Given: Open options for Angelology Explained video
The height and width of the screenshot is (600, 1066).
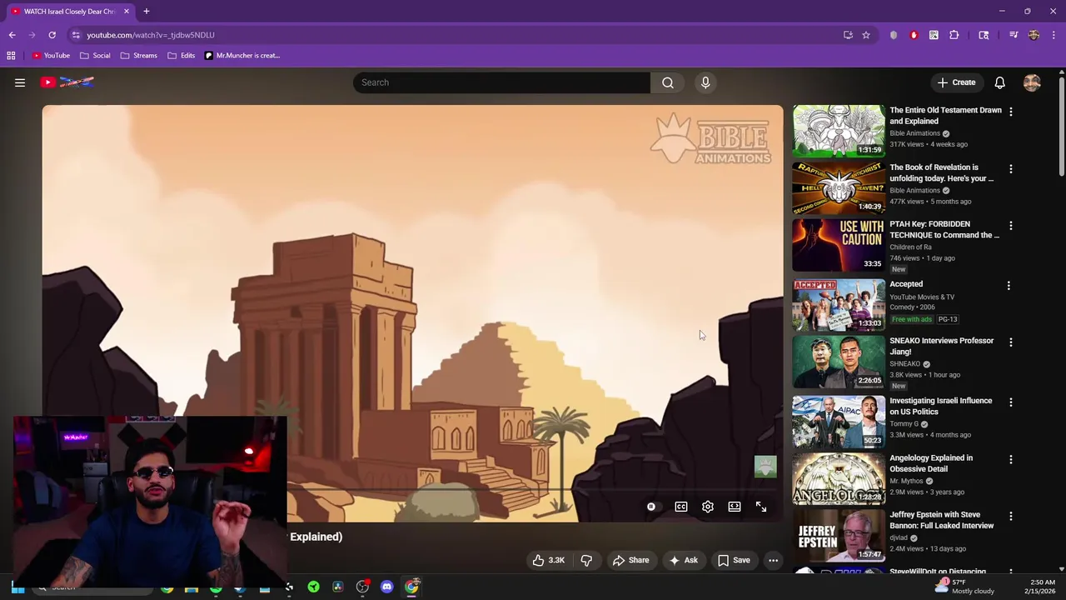Looking at the screenshot, I should click(x=1010, y=460).
